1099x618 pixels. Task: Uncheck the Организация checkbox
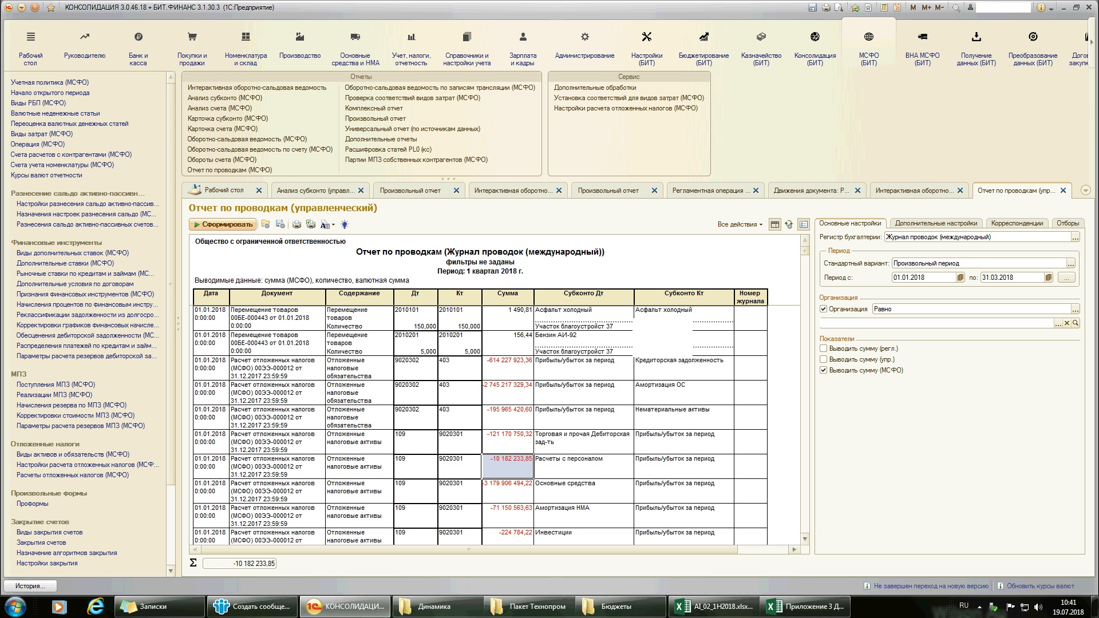coord(823,309)
